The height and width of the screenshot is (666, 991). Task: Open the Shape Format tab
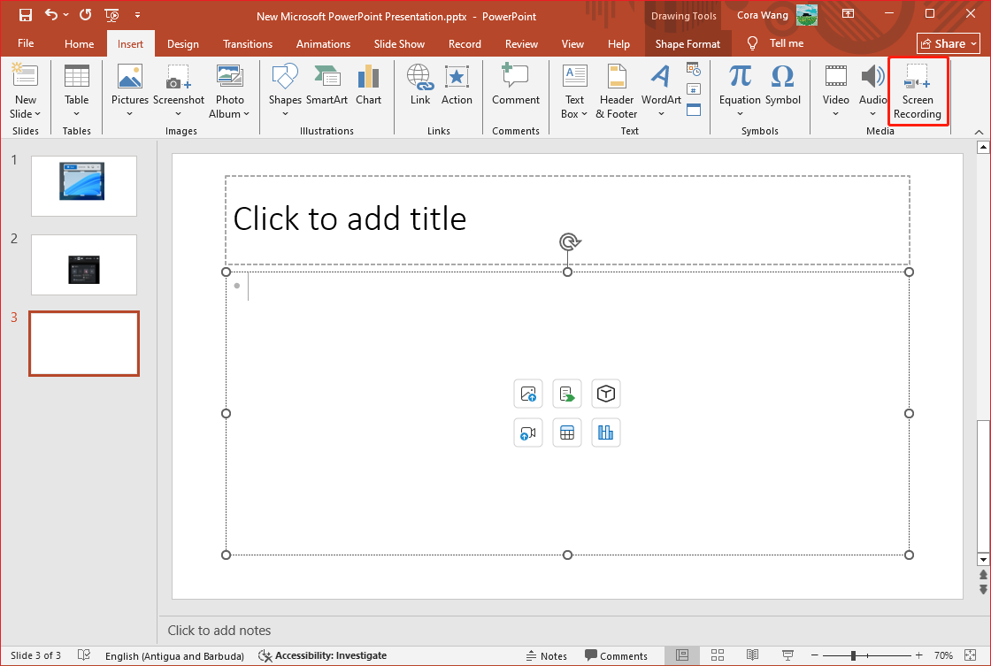click(x=688, y=42)
